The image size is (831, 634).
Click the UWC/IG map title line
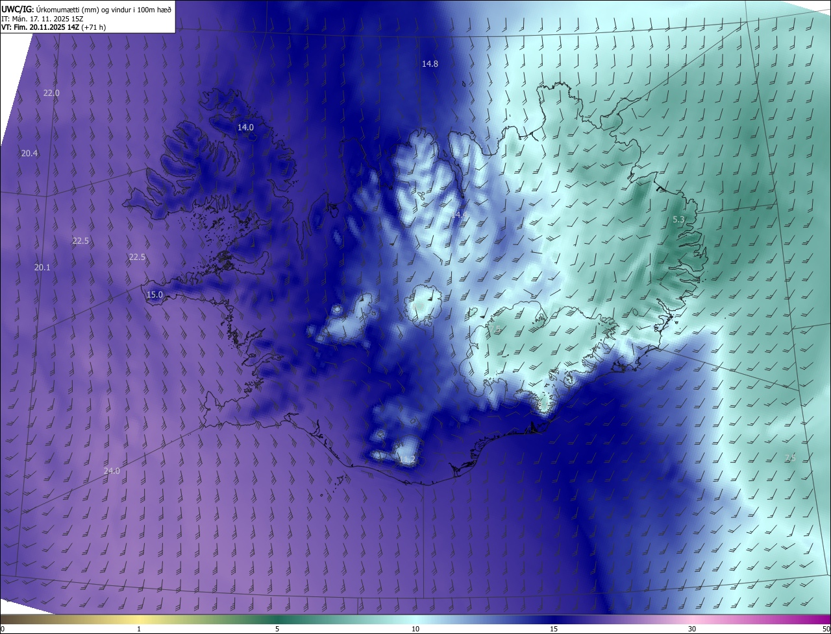86,8
